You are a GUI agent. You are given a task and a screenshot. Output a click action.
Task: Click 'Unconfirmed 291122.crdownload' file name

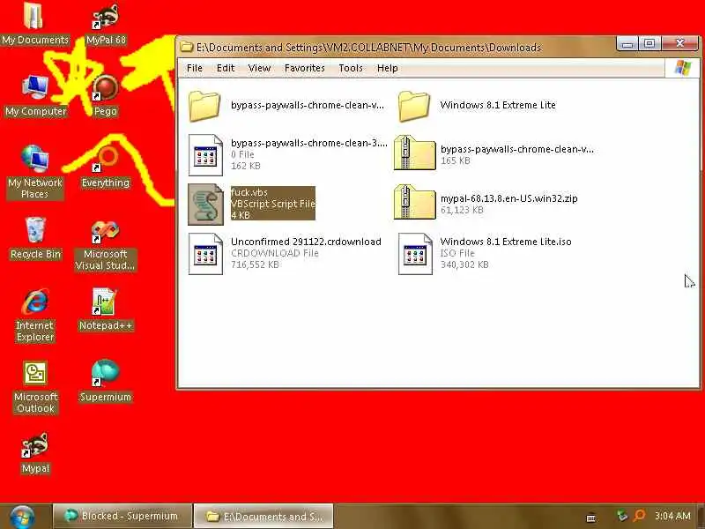(306, 242)
